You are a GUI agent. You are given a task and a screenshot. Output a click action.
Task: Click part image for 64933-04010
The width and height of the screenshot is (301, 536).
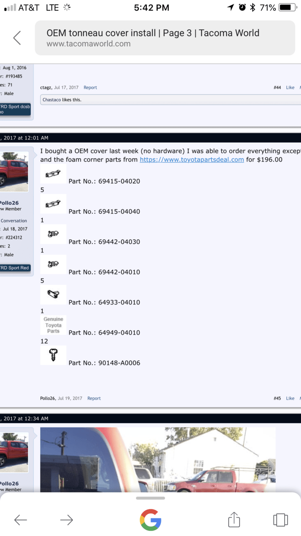click(x=53, y=294)
